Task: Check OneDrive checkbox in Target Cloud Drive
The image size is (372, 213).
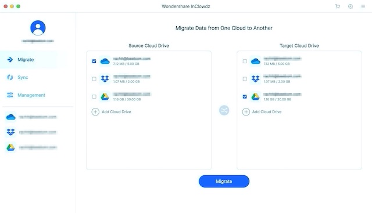Action: click(245, 61)
